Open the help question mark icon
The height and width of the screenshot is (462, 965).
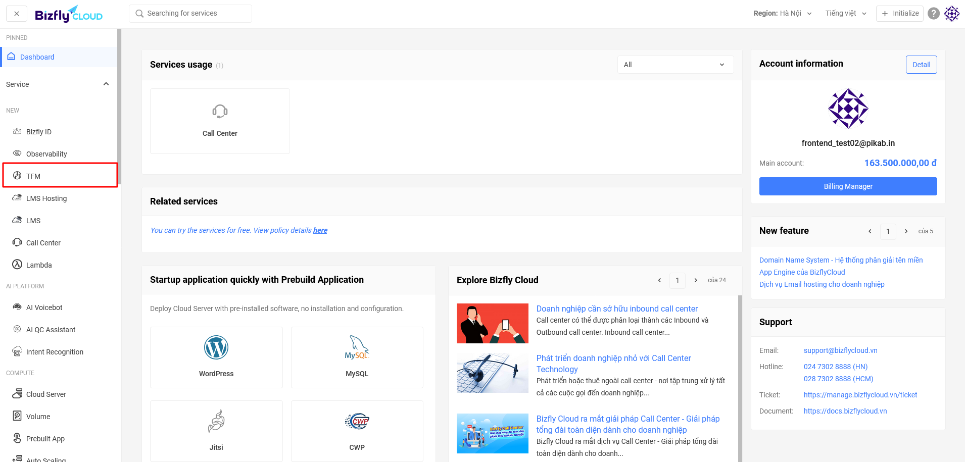coord(934,14)
